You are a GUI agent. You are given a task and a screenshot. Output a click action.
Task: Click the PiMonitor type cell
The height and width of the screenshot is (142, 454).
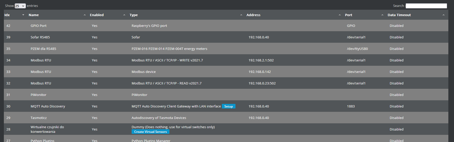point(139,95)
